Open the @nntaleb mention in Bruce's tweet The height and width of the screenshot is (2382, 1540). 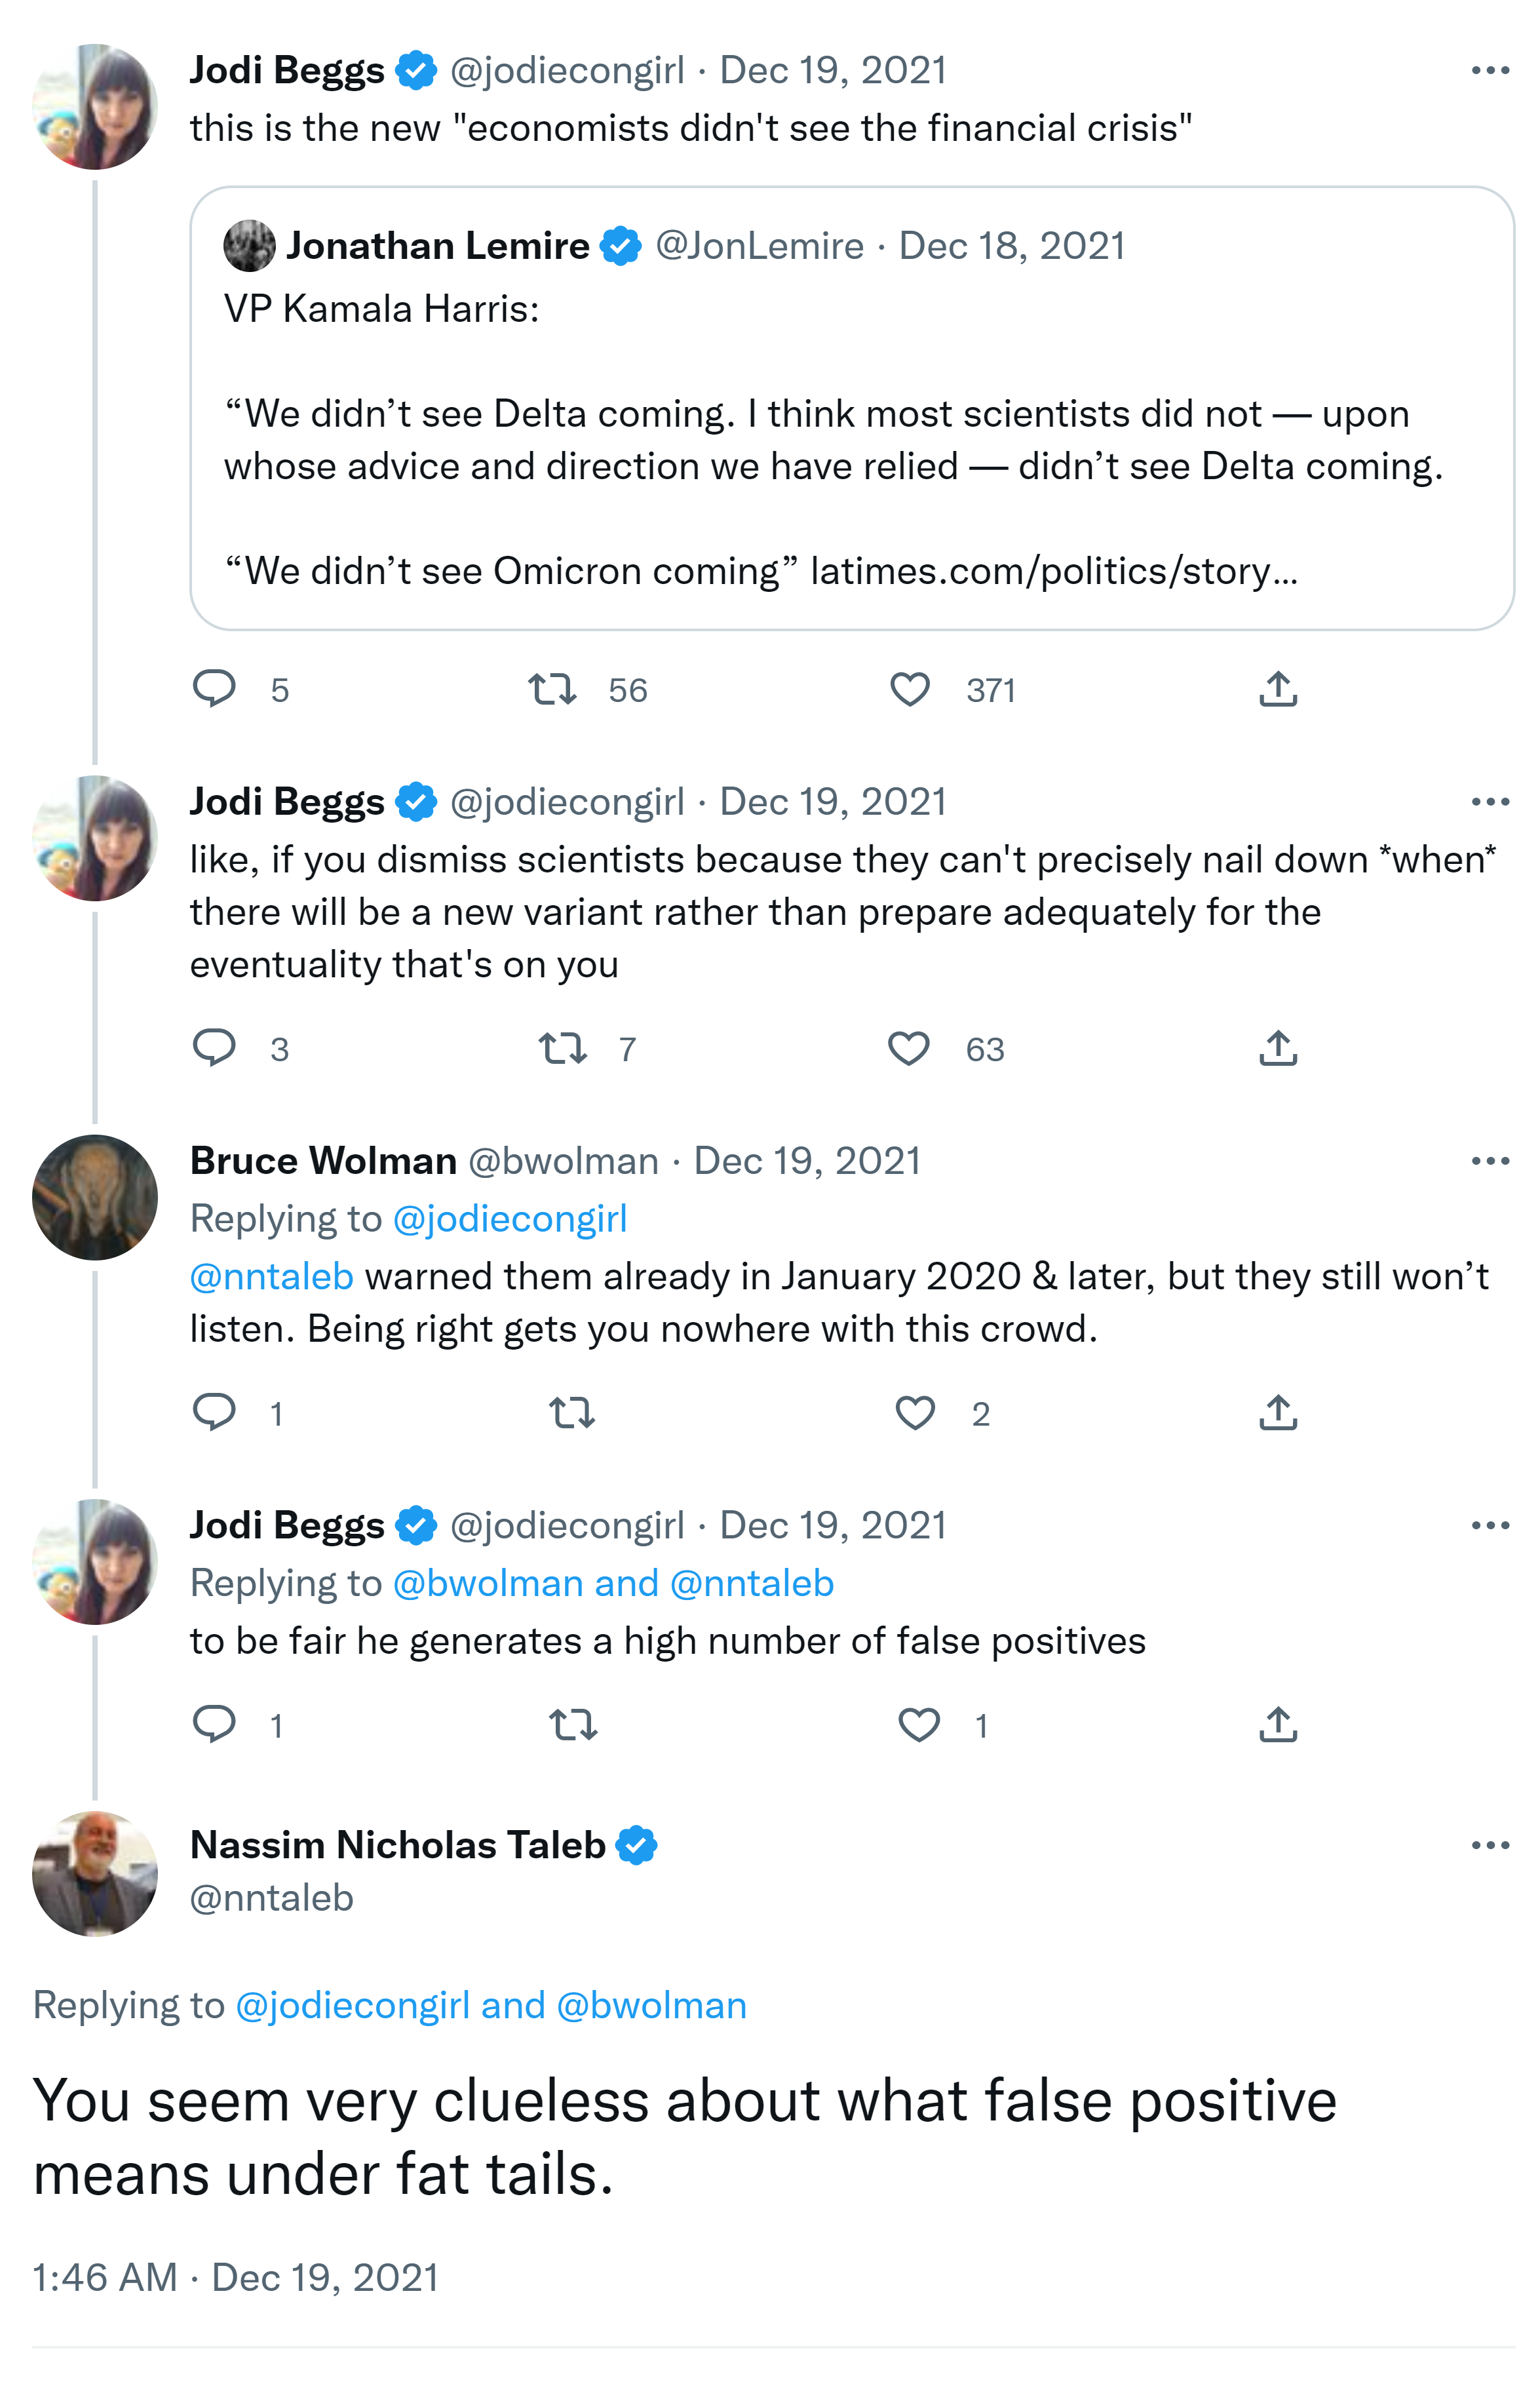272,1277
